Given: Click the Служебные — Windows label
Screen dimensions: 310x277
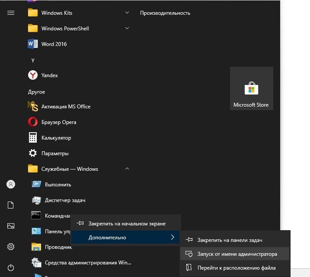Looking at the screenshot, I should [70, 169].
